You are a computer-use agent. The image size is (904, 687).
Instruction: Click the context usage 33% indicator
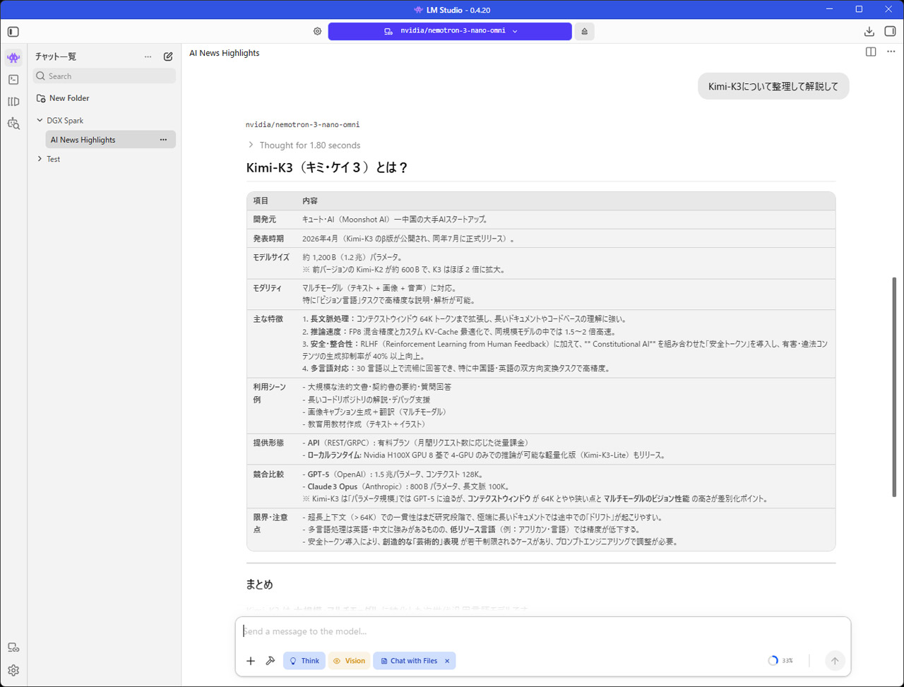tap(780, 661)
